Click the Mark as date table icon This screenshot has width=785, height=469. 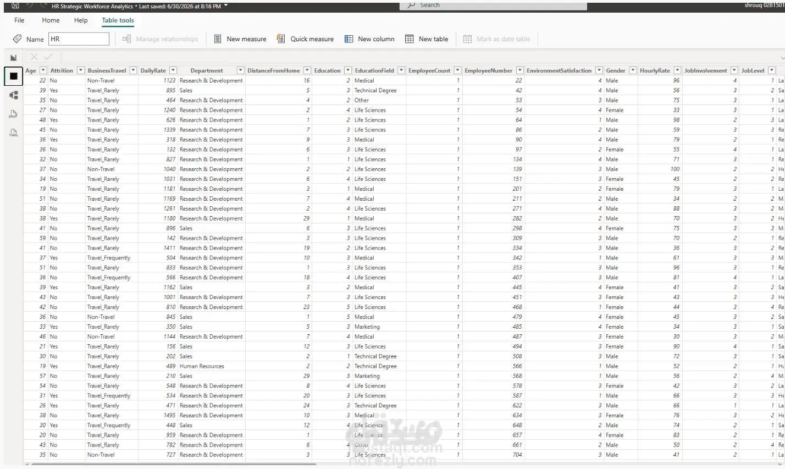click(468, 39)
